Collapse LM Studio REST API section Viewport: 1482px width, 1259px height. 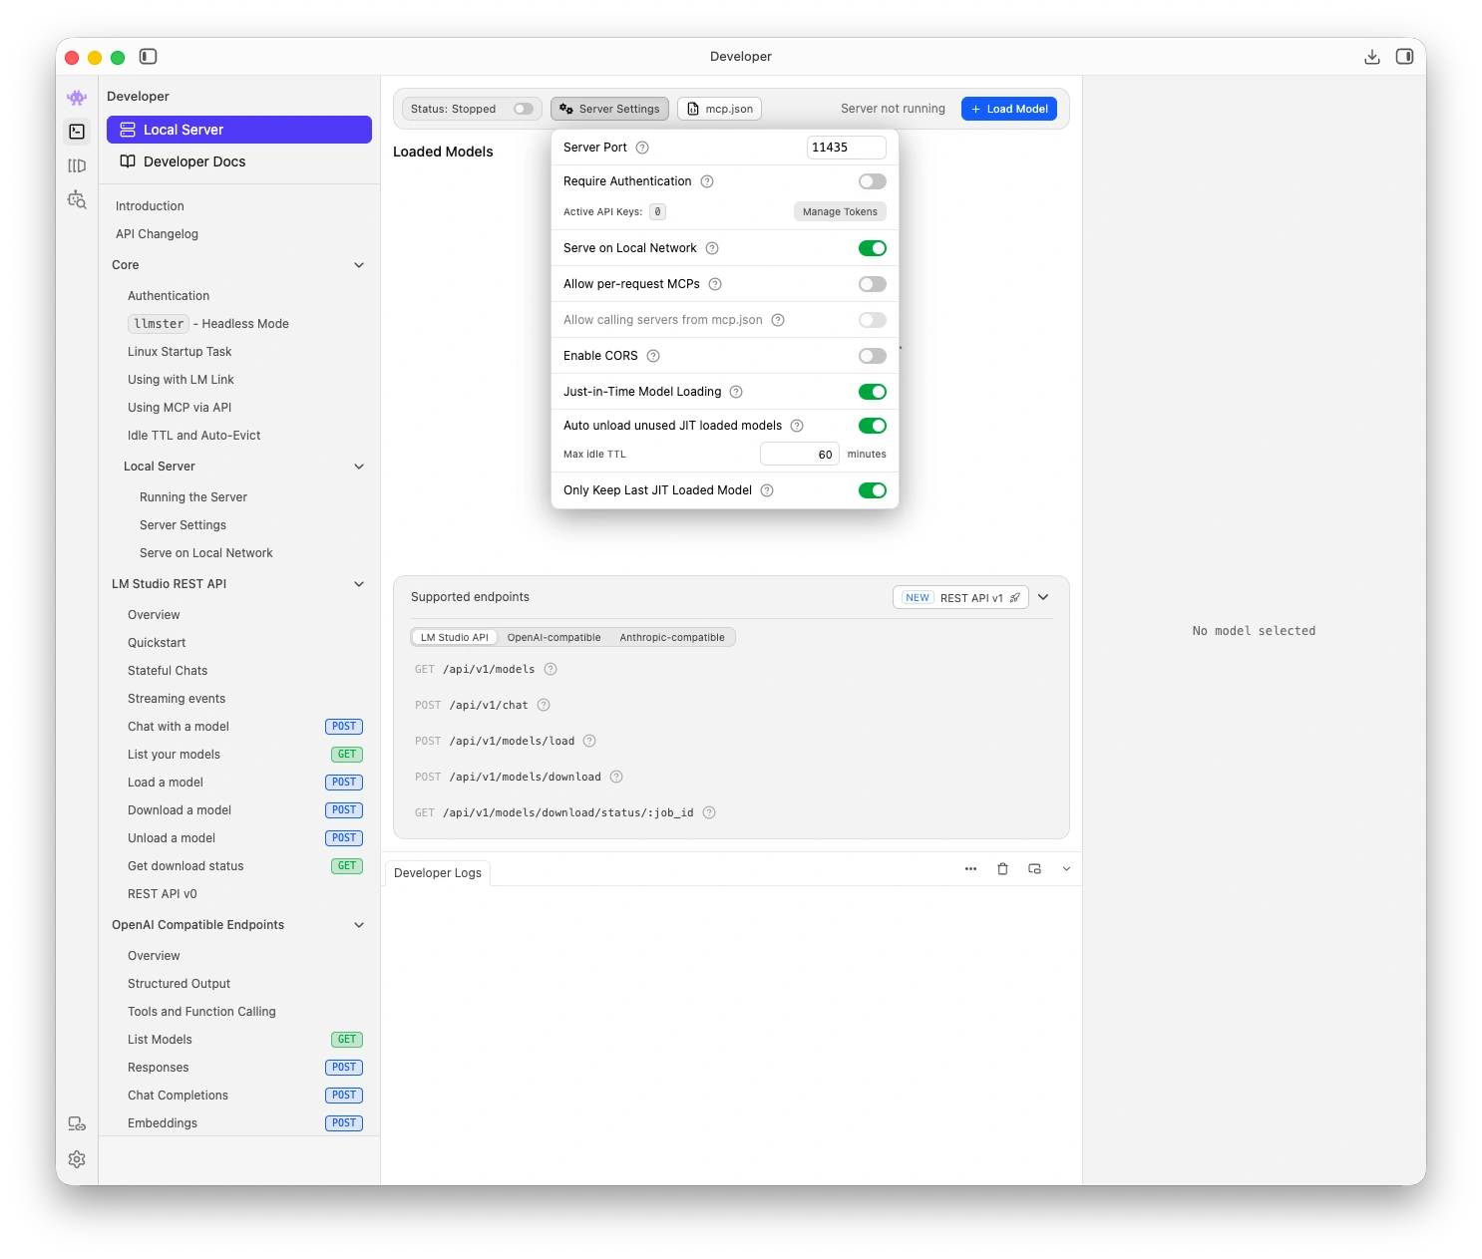359,584
